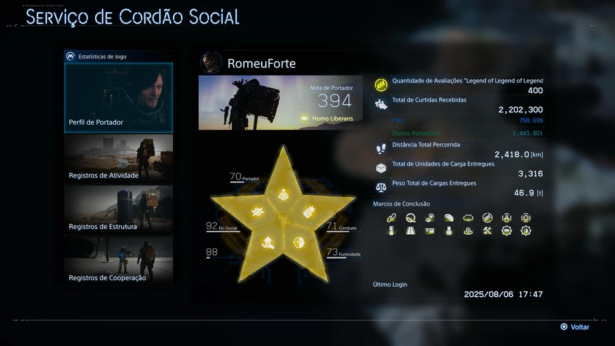
Task: Select the hot spring milestone icon
Action: tap(468, 231)
